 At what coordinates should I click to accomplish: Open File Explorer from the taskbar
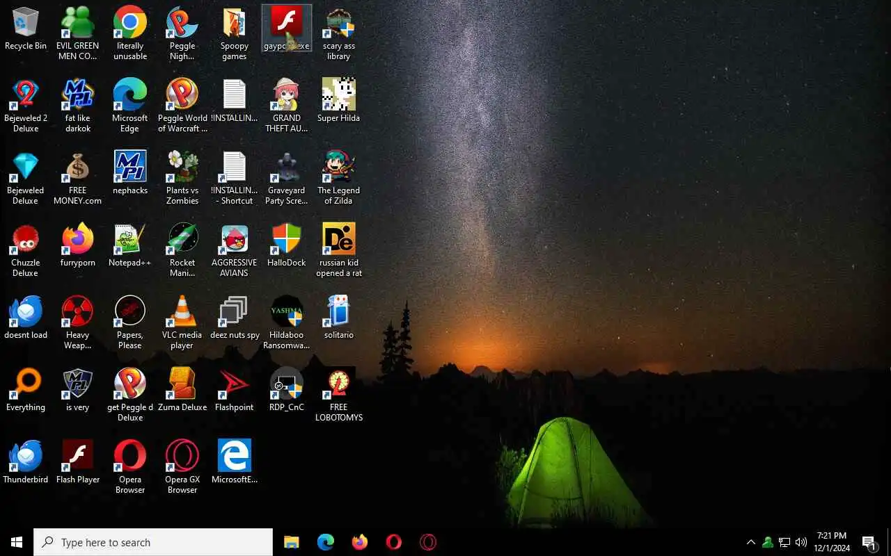pos(292,542)
